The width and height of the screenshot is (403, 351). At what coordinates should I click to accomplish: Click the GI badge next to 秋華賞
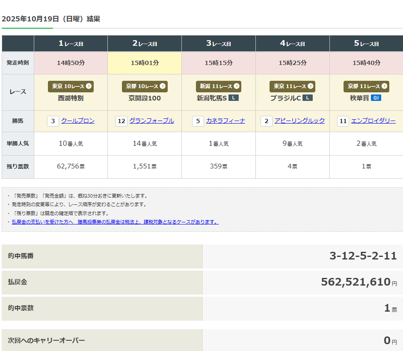click(x=376, y=98)
